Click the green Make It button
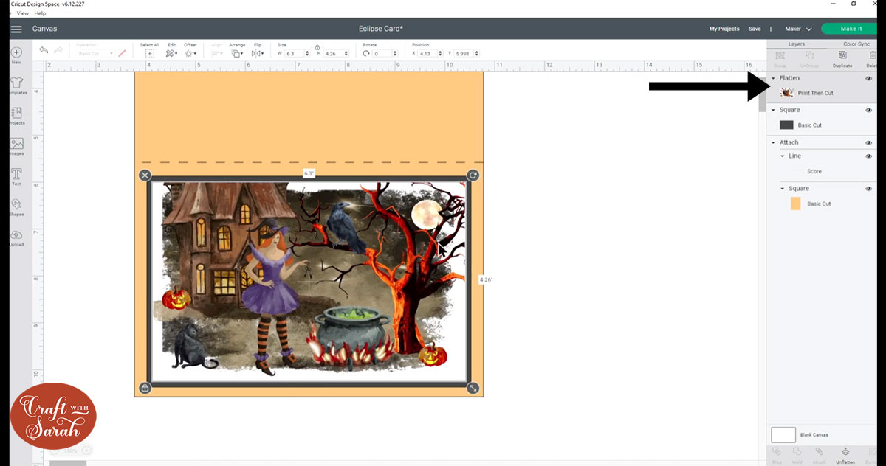886x466 pixels. click(848, 28)
